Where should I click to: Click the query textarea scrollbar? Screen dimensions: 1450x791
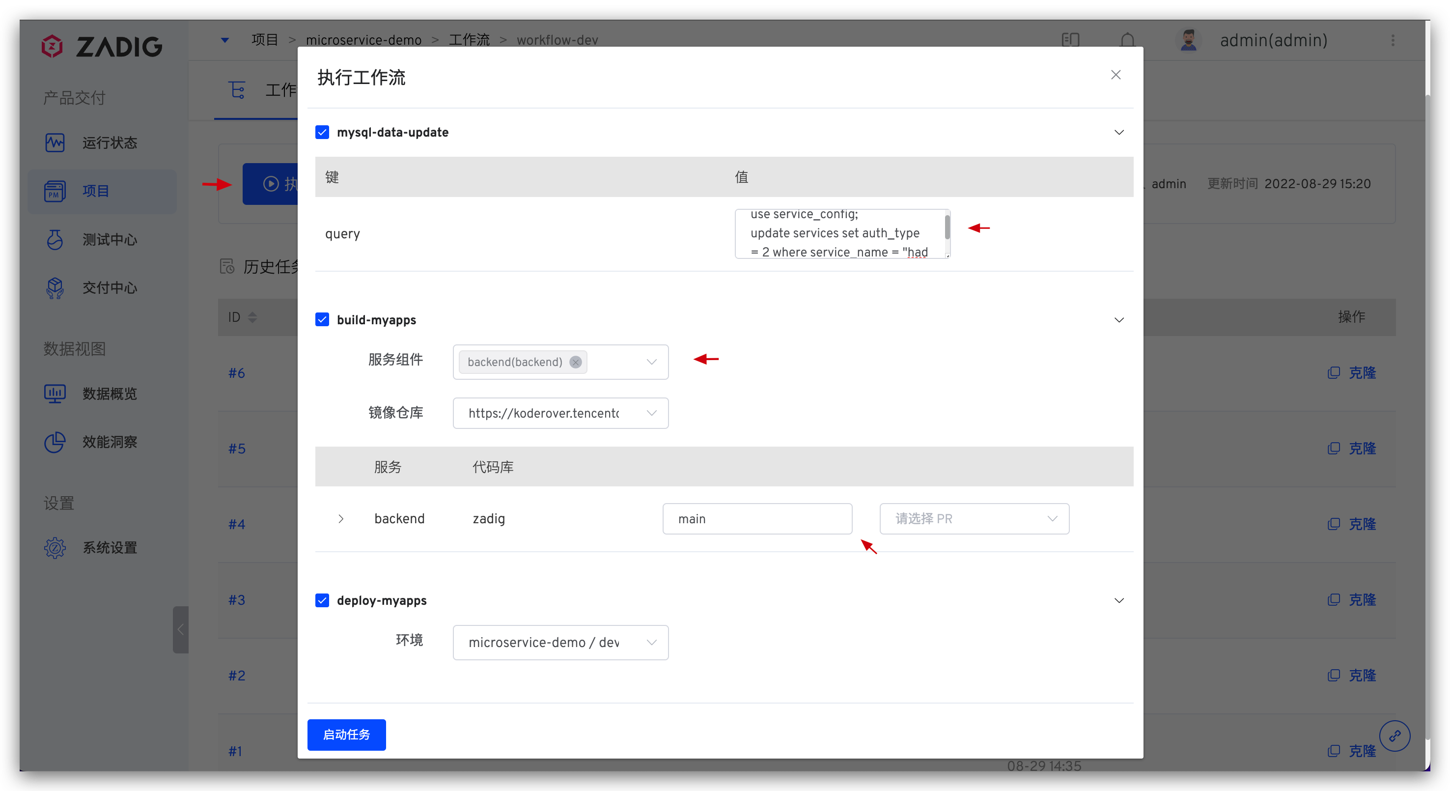[948, 227]
